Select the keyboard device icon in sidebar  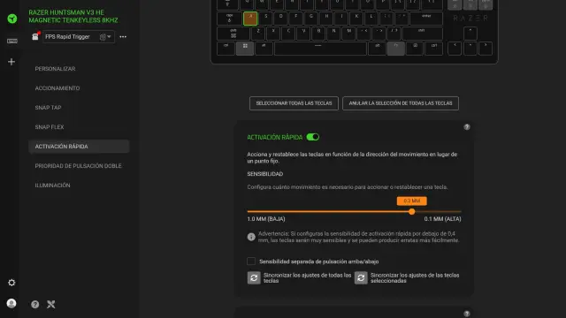click(11, 42)
